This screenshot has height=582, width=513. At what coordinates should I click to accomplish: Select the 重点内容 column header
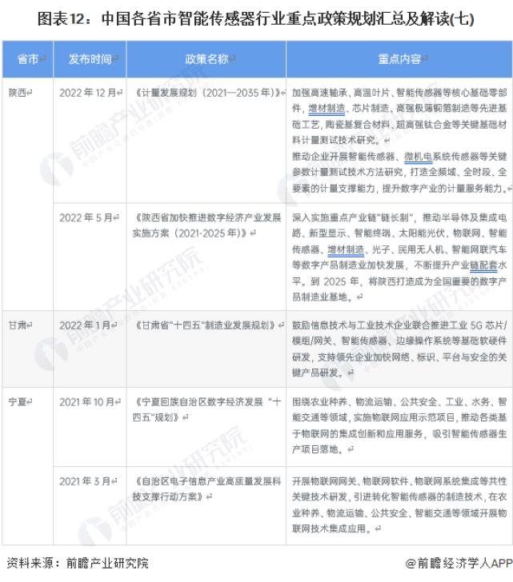pyautogui.click(x=399, y=59)
